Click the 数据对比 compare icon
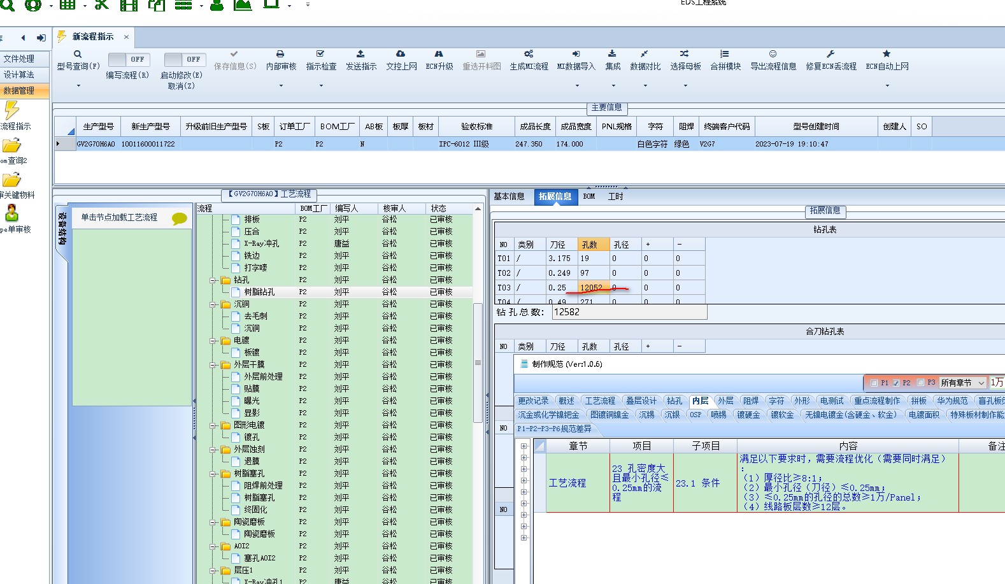 [x=645, y=54]
